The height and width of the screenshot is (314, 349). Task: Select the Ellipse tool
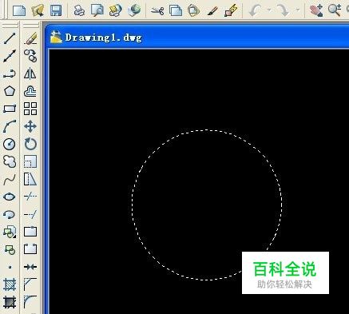(x=10, y=197)
